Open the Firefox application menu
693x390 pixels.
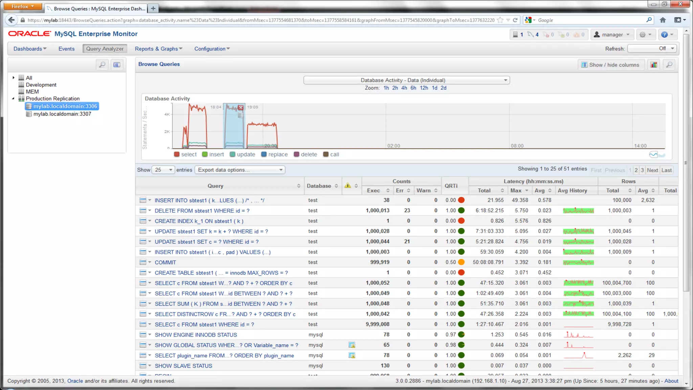click(23, 6)
